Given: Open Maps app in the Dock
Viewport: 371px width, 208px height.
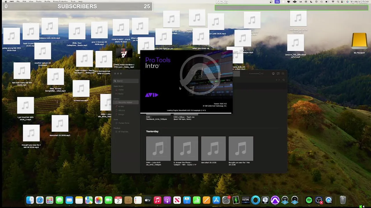Looking at the screenshot, I should coord(89,200).
